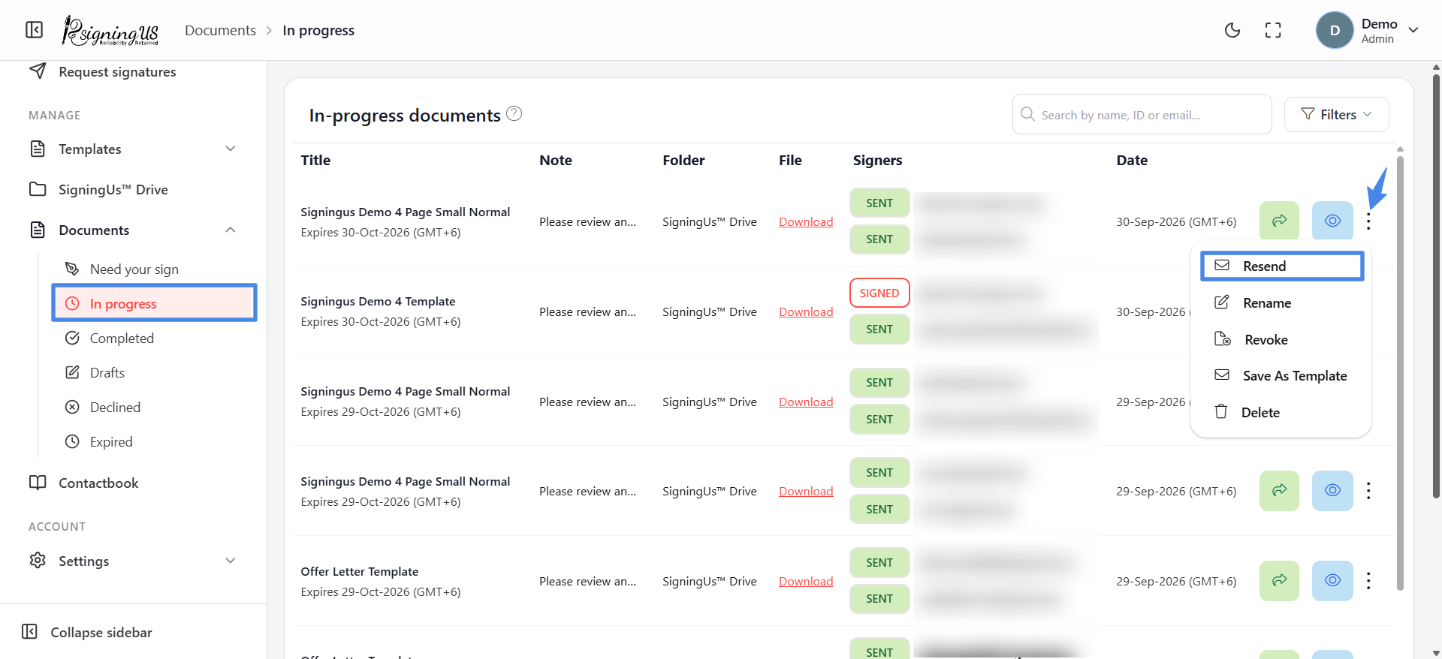
Task: Go to Need your sign
Action: pos(122,269)
